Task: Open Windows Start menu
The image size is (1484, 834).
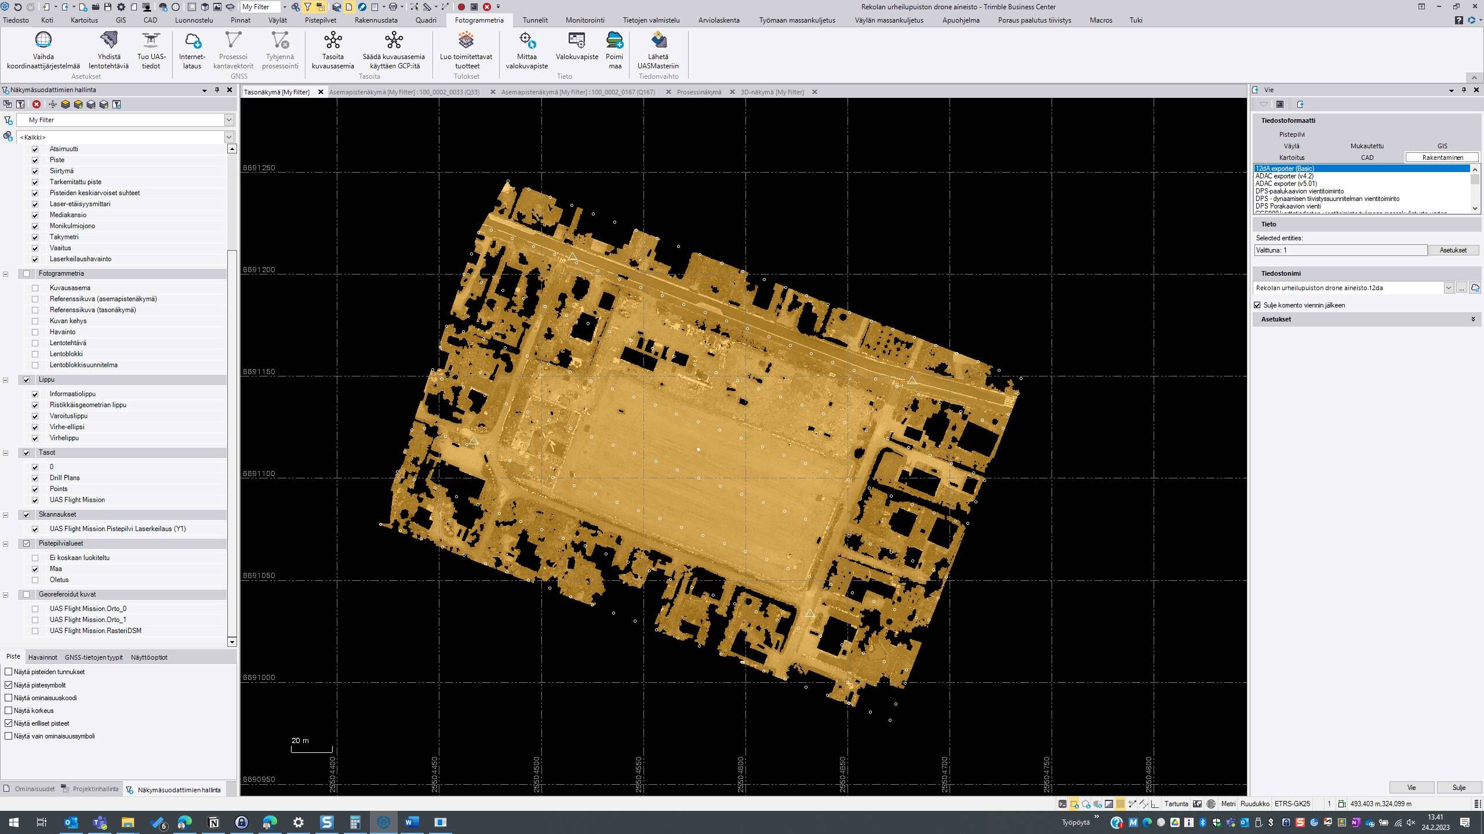Action: point(14,822)
